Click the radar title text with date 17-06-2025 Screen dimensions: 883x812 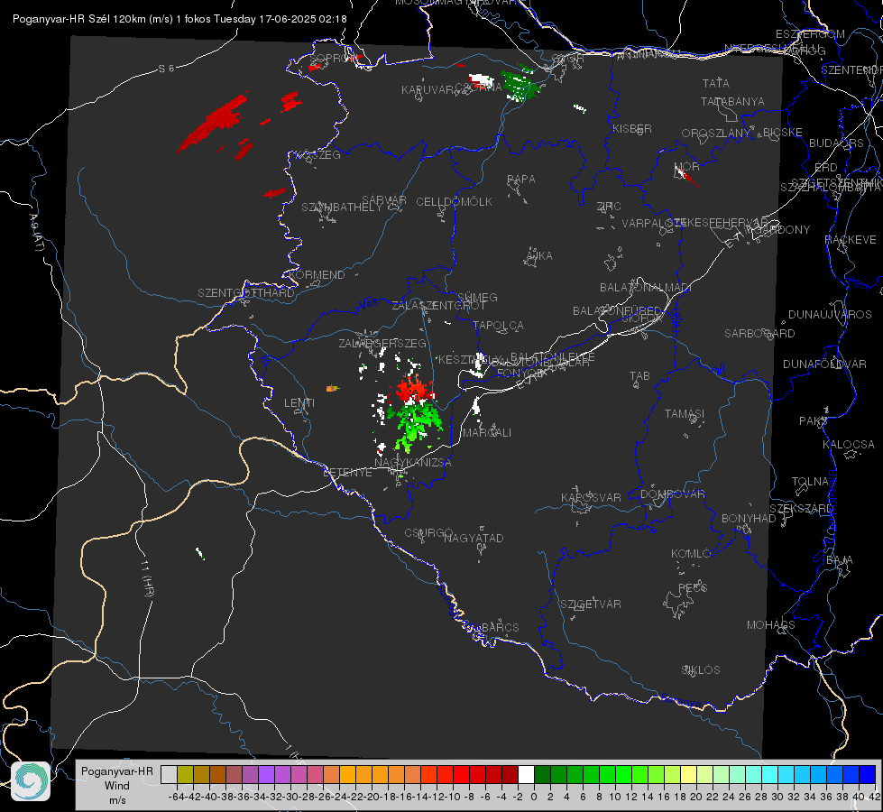pyautogui.click(x=179, y=19)
